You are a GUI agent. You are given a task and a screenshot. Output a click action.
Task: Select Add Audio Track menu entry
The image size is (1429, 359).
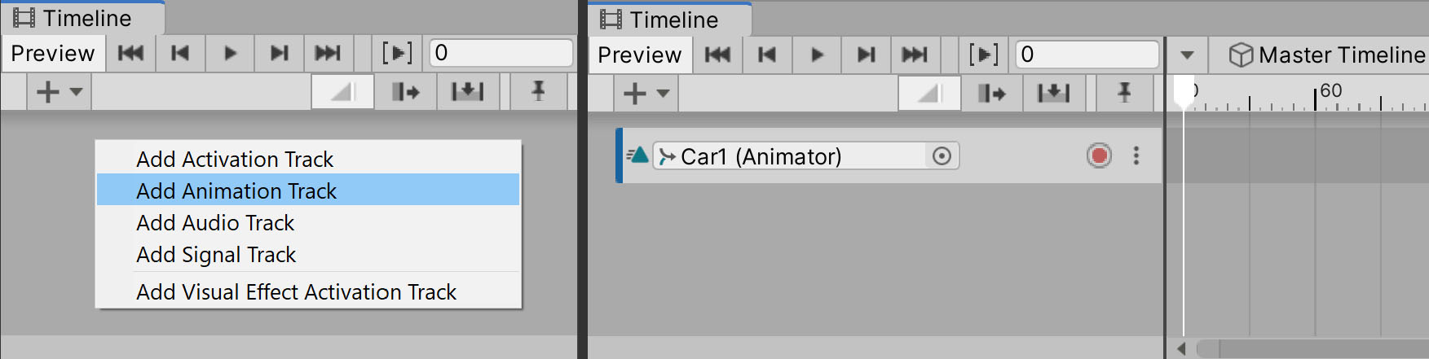click(x=215, y=223)
